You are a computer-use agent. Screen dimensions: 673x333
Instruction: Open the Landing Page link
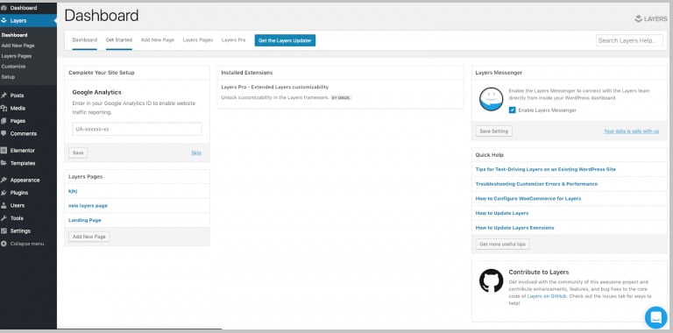coord(85,220)
